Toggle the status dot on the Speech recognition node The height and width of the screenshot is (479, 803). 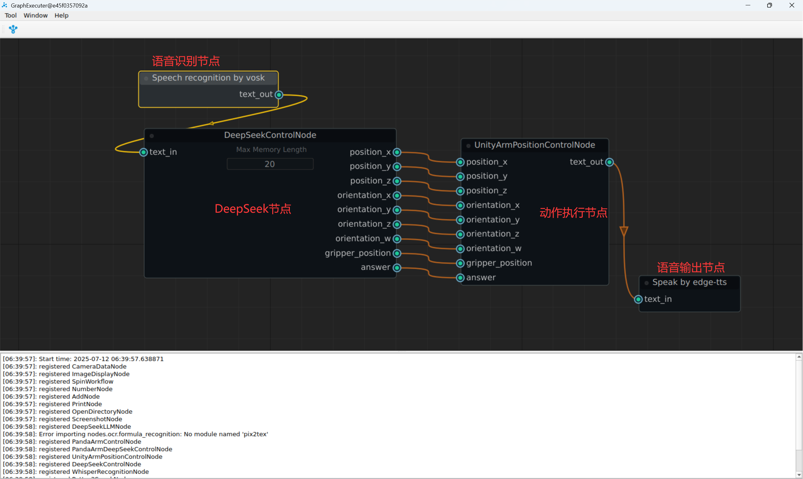pos(146,78)
